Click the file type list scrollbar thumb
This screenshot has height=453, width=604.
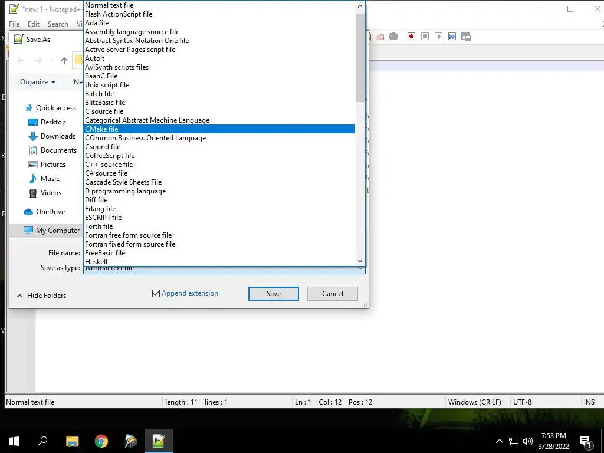(360, 58)
